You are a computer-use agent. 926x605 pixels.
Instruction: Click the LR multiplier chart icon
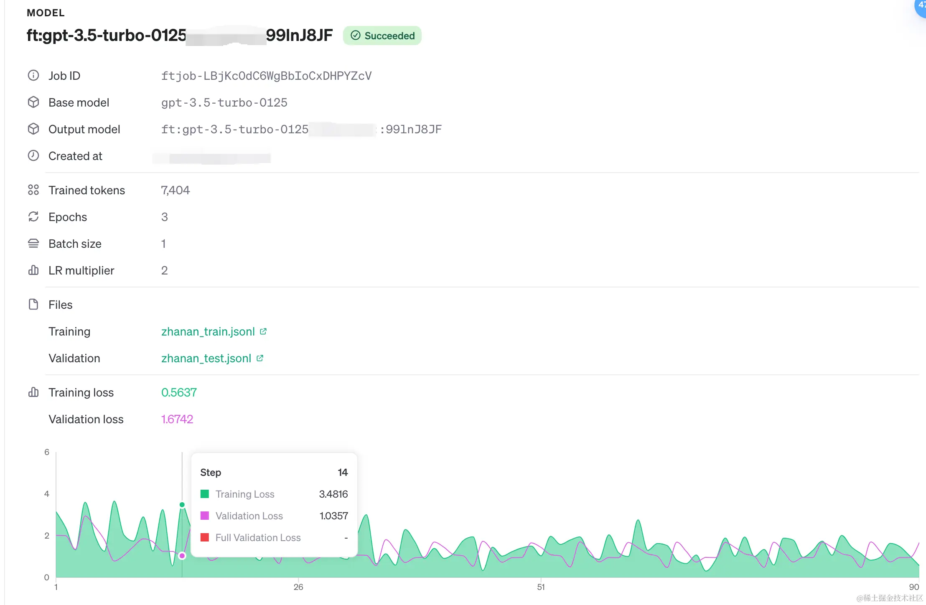33,270
